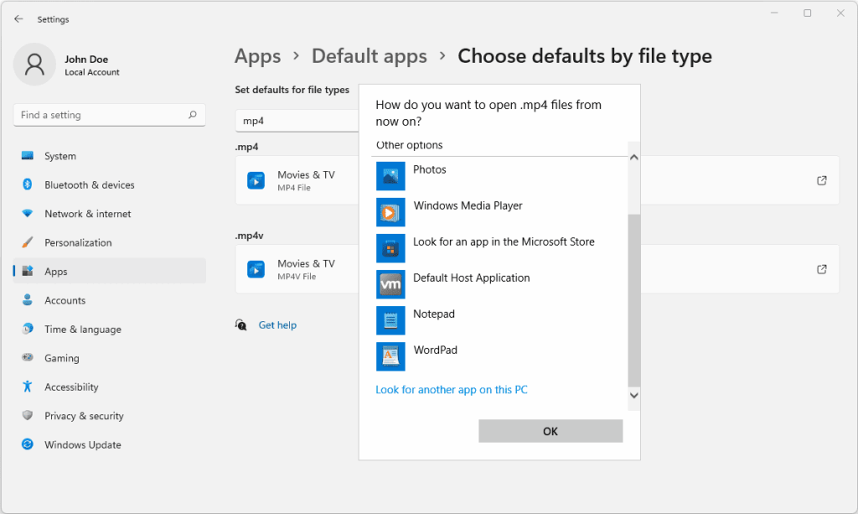Click OK in the dialog

pyautogui.click(x=550, y=431)
